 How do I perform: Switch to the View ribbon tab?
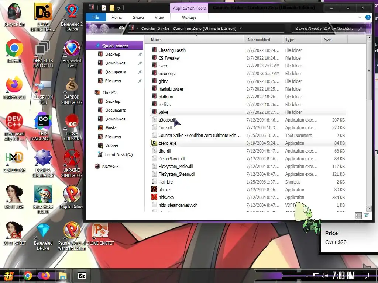159,17
